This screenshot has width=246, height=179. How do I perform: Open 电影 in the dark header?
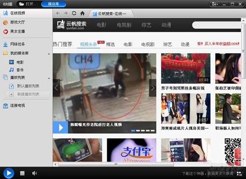pyautogui.click(x=101, y=25)
